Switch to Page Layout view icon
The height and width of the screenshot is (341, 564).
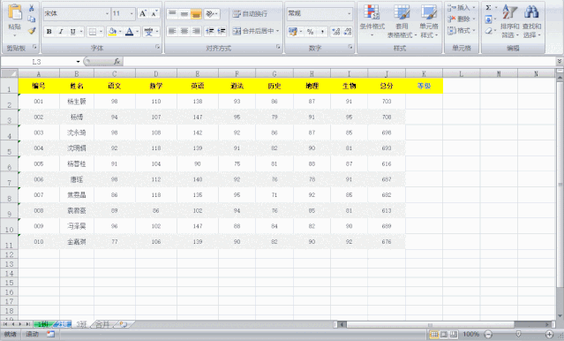(444, 335)
